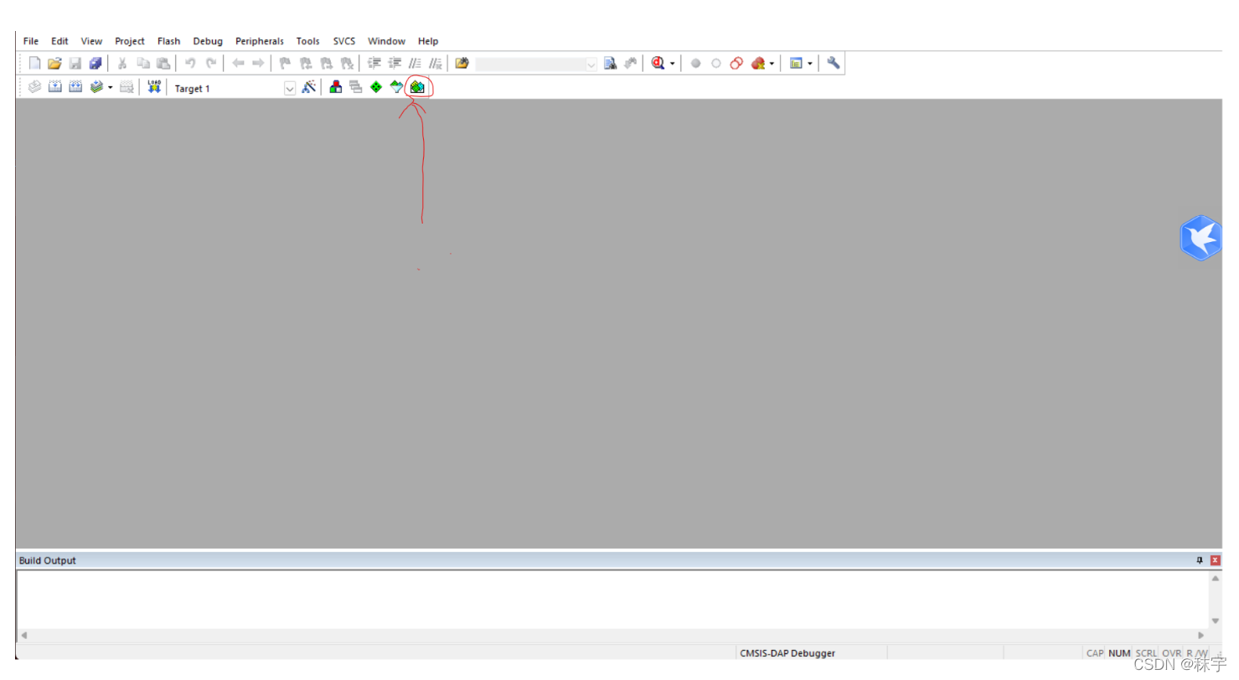
Task: Close the Build Output panel
Action: (x=1215, y=560)
